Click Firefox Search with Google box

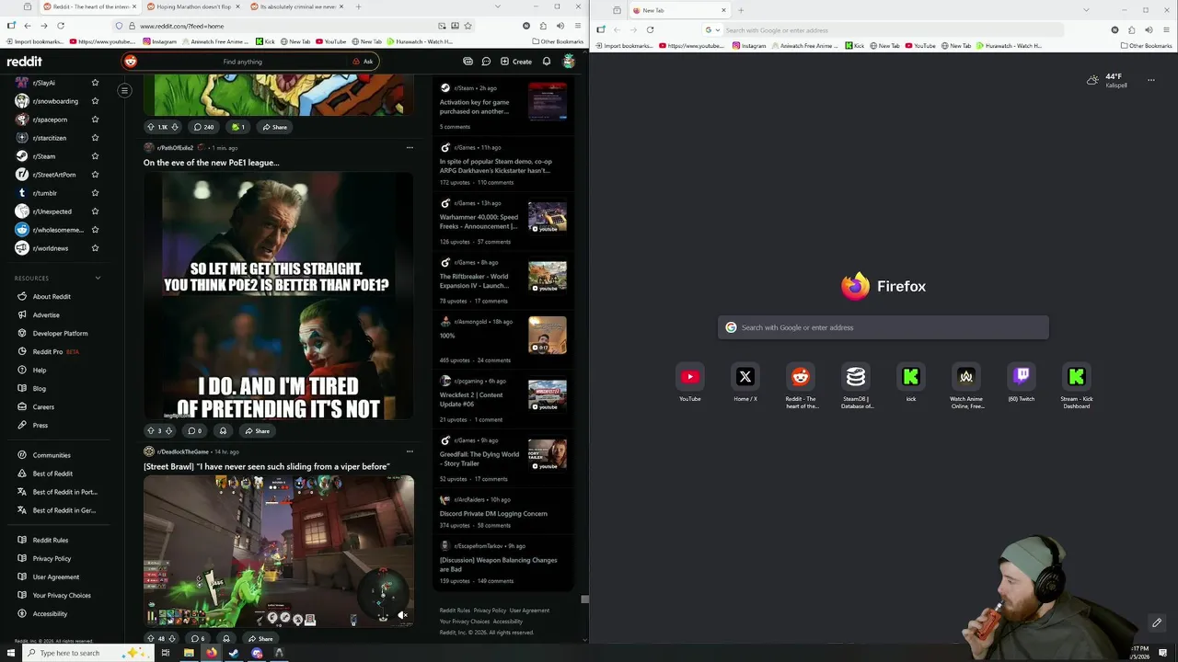click(x=883, y=327)
